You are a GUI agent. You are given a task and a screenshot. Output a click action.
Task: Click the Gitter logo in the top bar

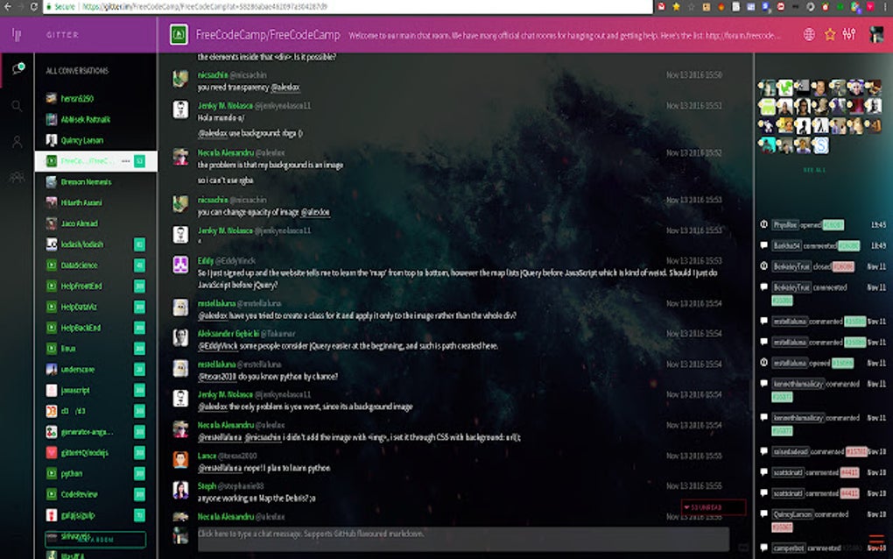click(15, 35)
